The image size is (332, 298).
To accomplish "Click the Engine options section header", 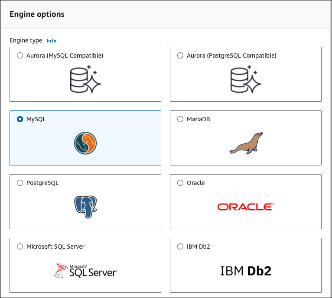I will (37, 14).
